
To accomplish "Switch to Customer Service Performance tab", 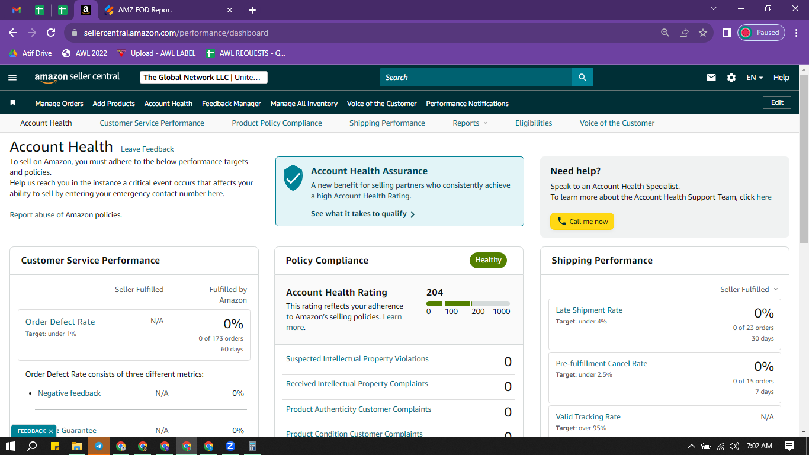I will click(152, 123).
